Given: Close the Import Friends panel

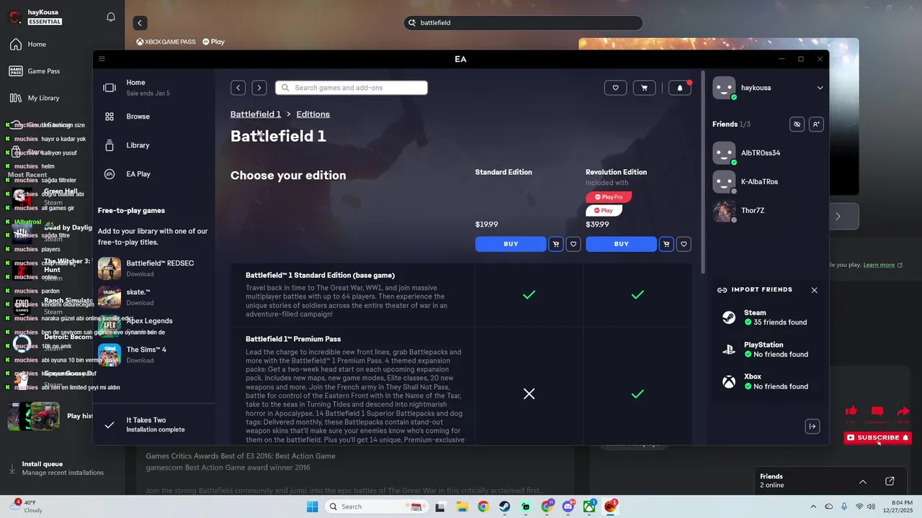Looking at the screenshot, I should coord(814,290).
